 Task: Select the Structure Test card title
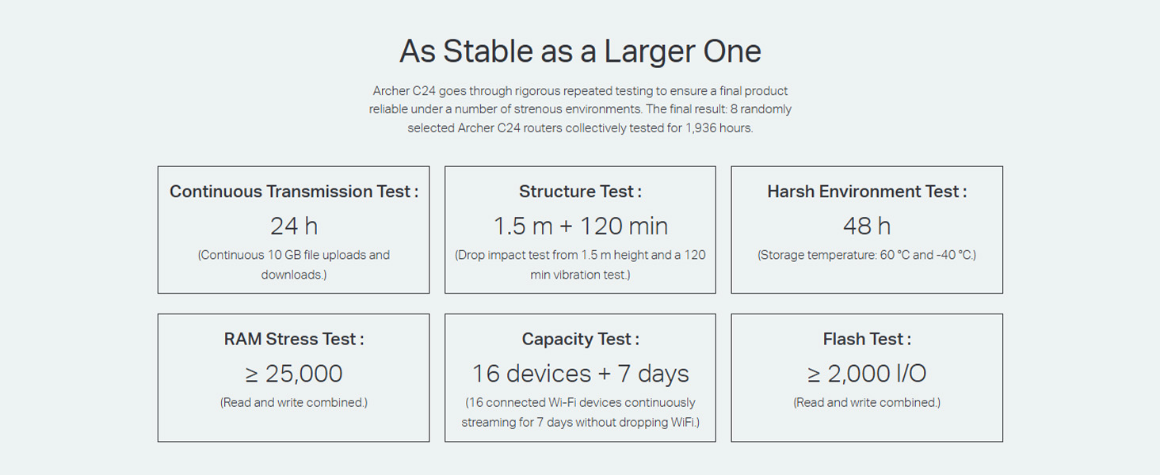click(x=580, y=192)
